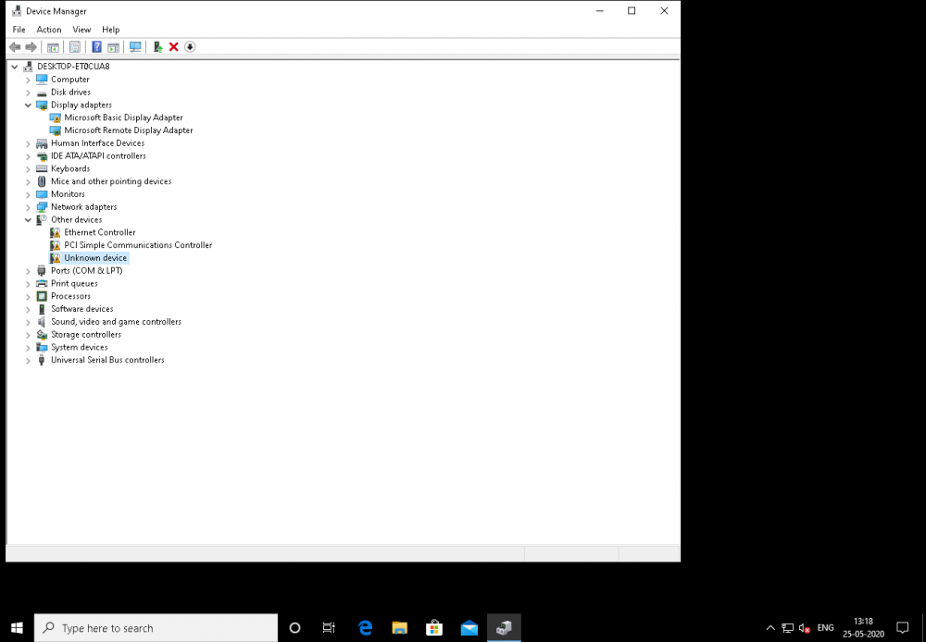Viewport: 926px width, 642px height.
Task: Click the Type here to search box
Action: [x=156, y=628]
